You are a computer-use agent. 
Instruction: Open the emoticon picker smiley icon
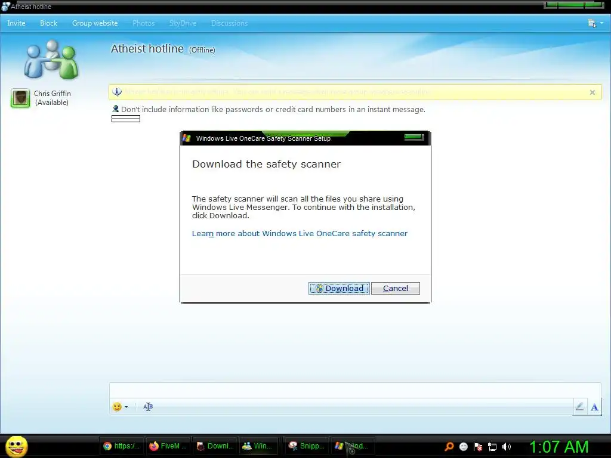coord(117,407)
